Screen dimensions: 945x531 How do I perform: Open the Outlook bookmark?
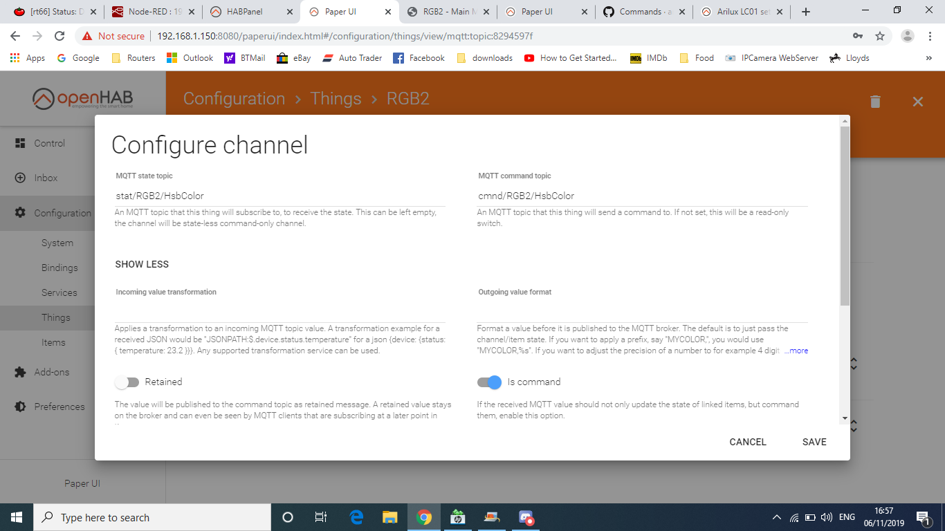190,58
